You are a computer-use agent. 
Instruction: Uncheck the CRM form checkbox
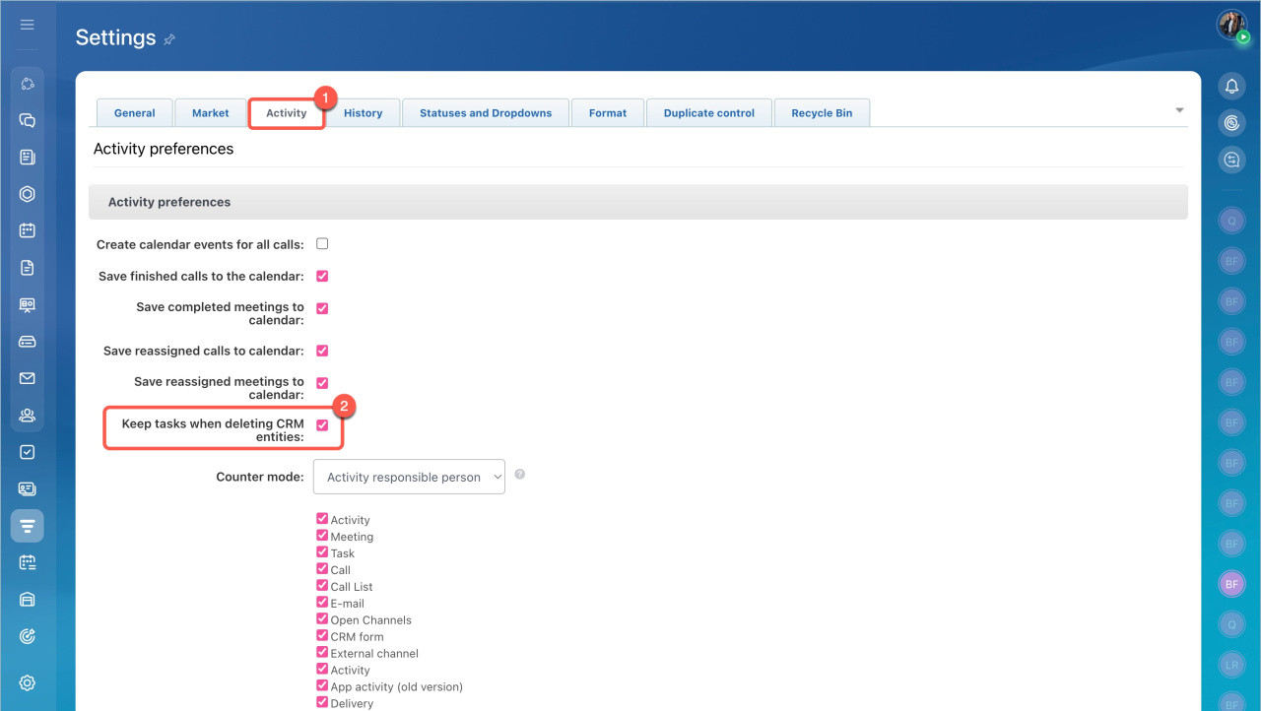[322, 636]
